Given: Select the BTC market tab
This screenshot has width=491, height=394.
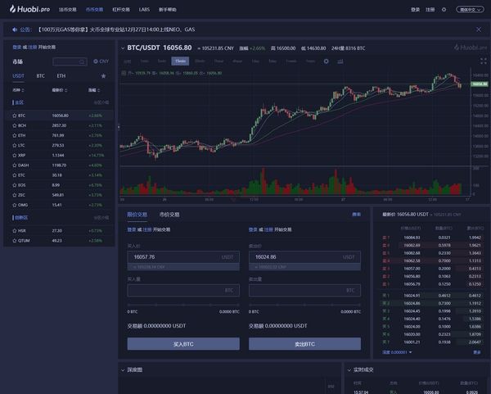Looking at the screenshot, I should pyautogui.click(x=40, y=76).
